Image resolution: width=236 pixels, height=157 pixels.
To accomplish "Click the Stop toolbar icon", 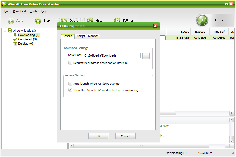I will point(38,21).
